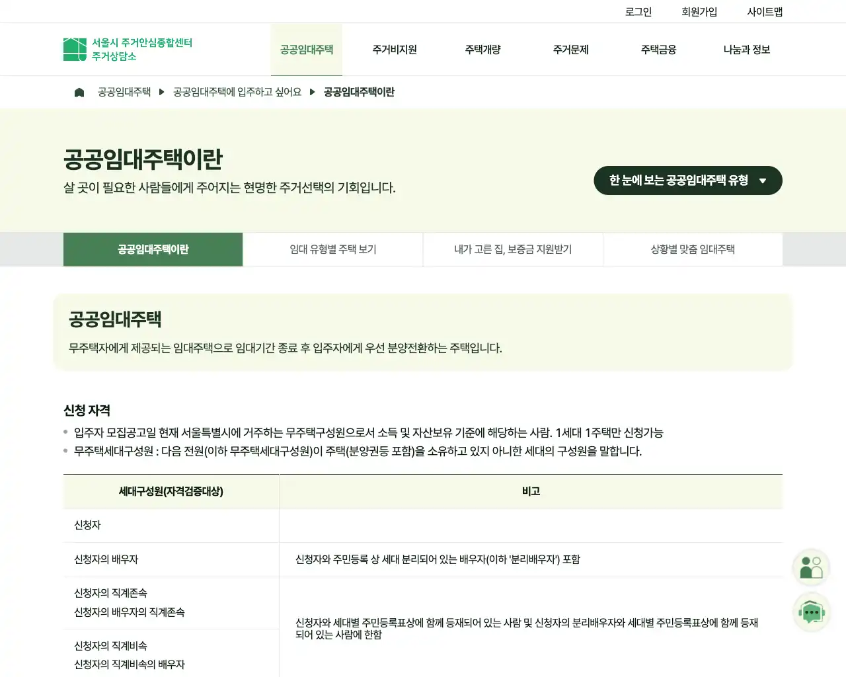The width and height of the screenshot is (846, 677).
Task: Open the 내가 고른 집, 보증금 지원받기 tab
Action: tap(513, 249)
